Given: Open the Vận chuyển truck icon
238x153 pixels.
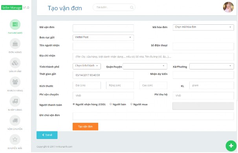Looking at the screenshot, I should coord(15,120).
